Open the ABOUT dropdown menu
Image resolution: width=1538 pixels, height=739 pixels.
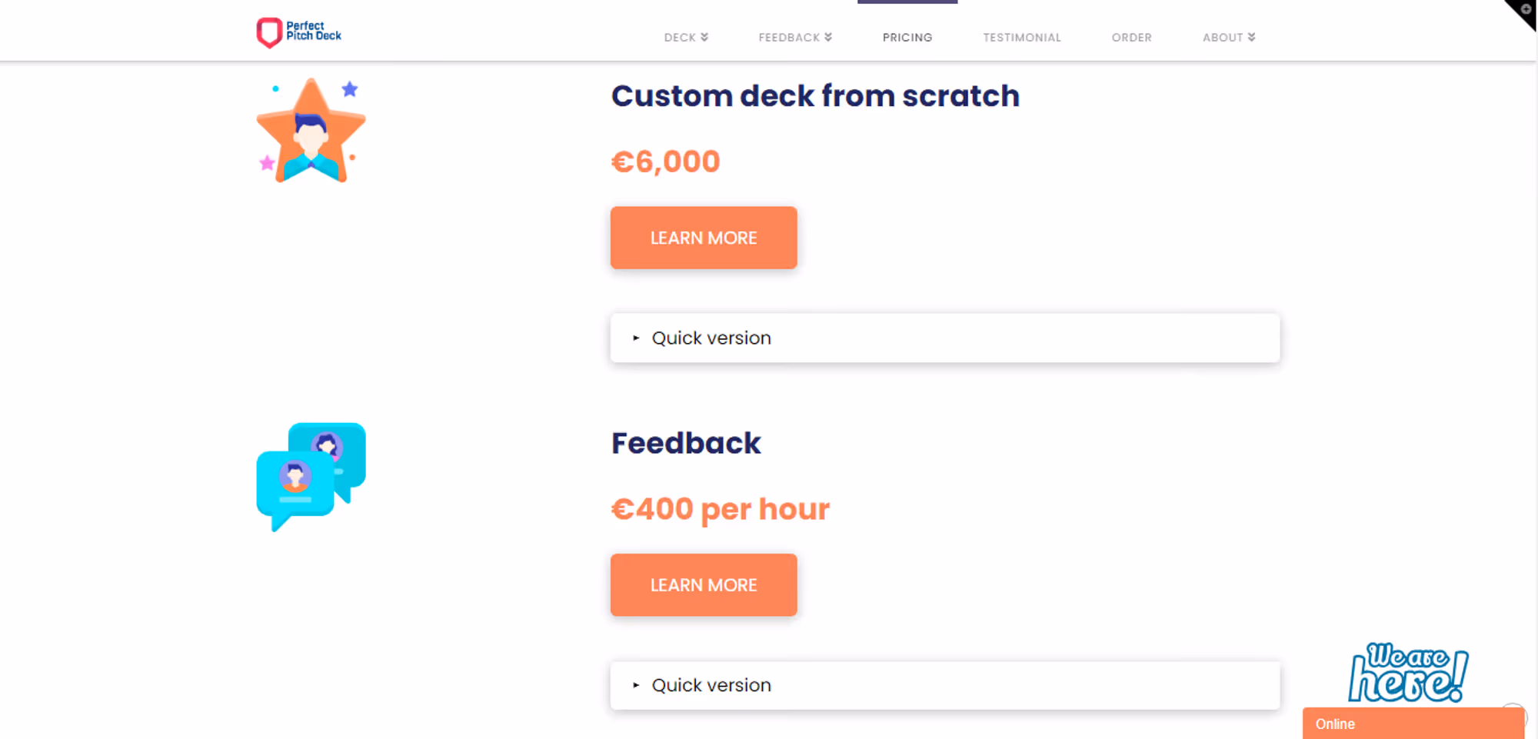click(x=1229, y=37)
